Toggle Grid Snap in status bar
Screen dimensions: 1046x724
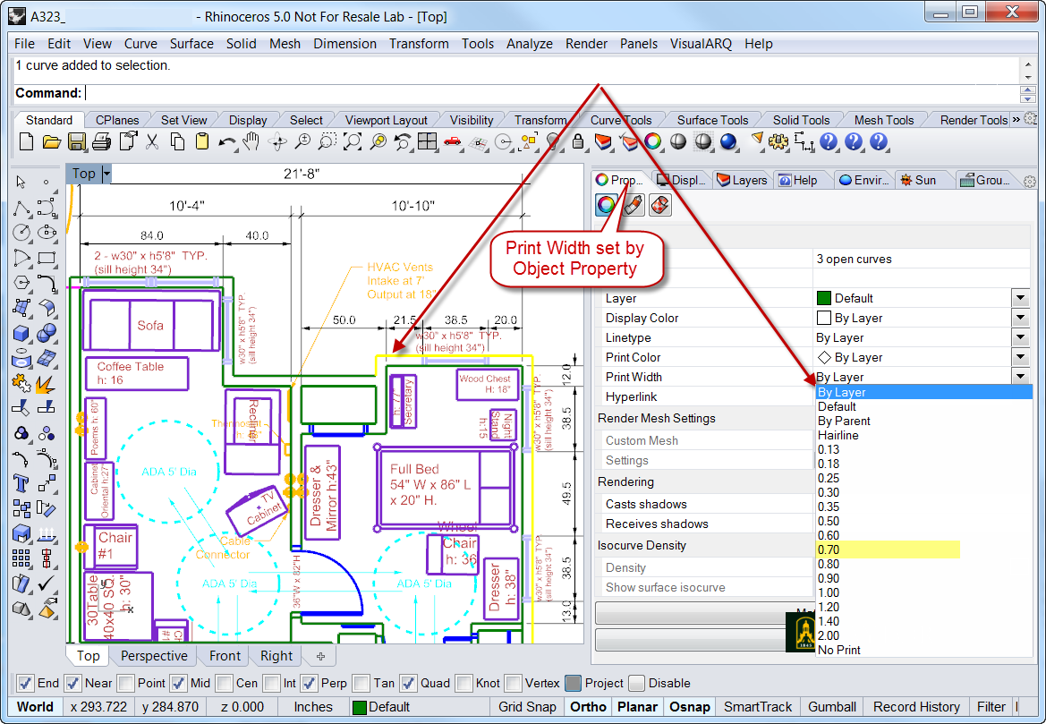[527, 707]
